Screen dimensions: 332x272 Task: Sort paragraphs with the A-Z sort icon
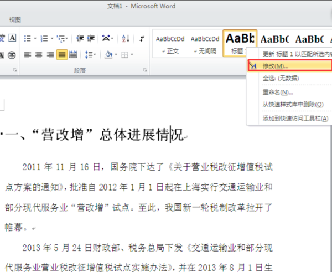(x=126, y=39)
